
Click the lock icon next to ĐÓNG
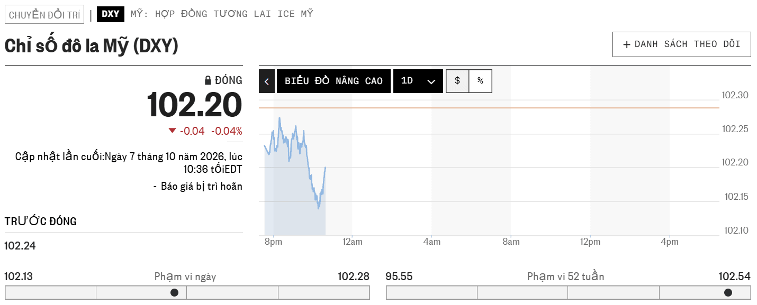tap(208, 81)
